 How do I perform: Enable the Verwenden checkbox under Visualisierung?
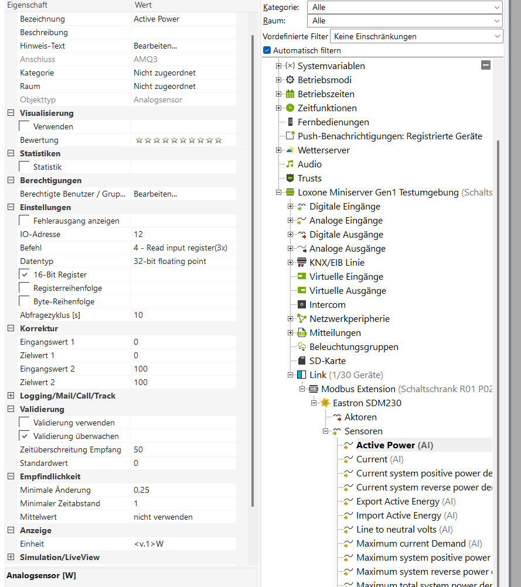coord(25,126)
